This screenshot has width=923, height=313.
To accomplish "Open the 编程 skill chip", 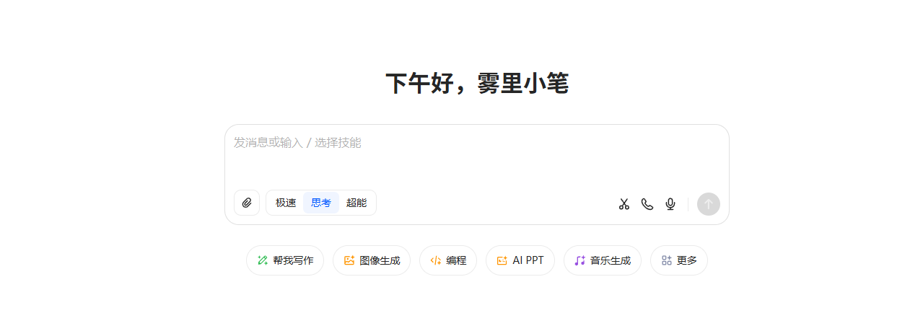I will click(448, 260).
